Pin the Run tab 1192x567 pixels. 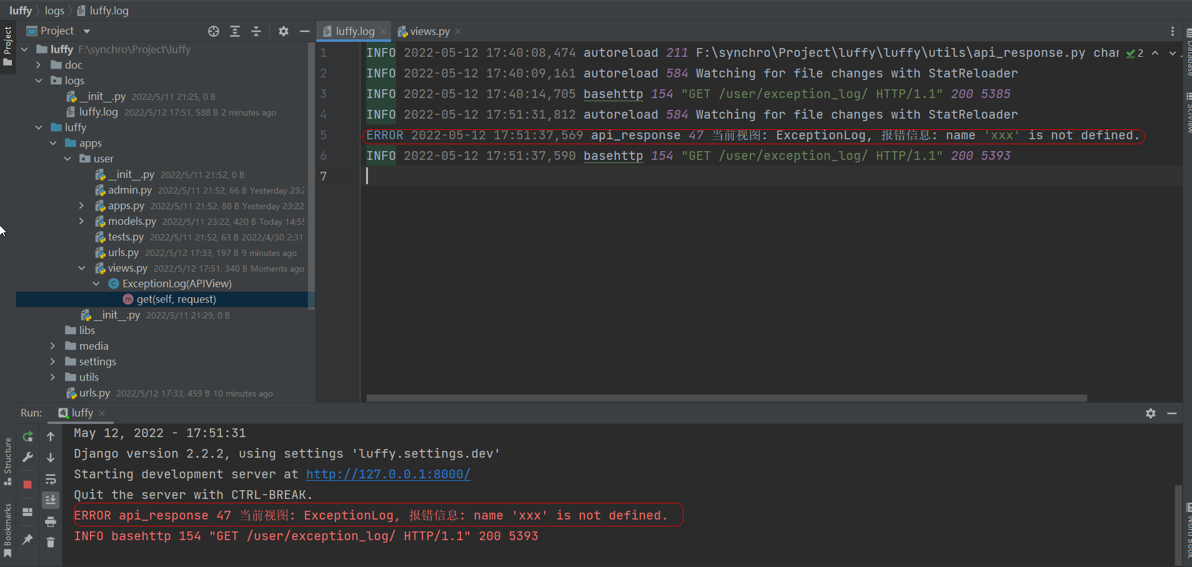click(27, 539)
